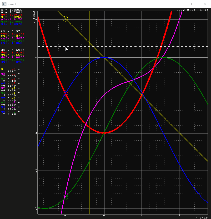The height and width of the screenshot is (219, 211).
Task: Click the difference value -2.7618
Action: coord(8,81)
